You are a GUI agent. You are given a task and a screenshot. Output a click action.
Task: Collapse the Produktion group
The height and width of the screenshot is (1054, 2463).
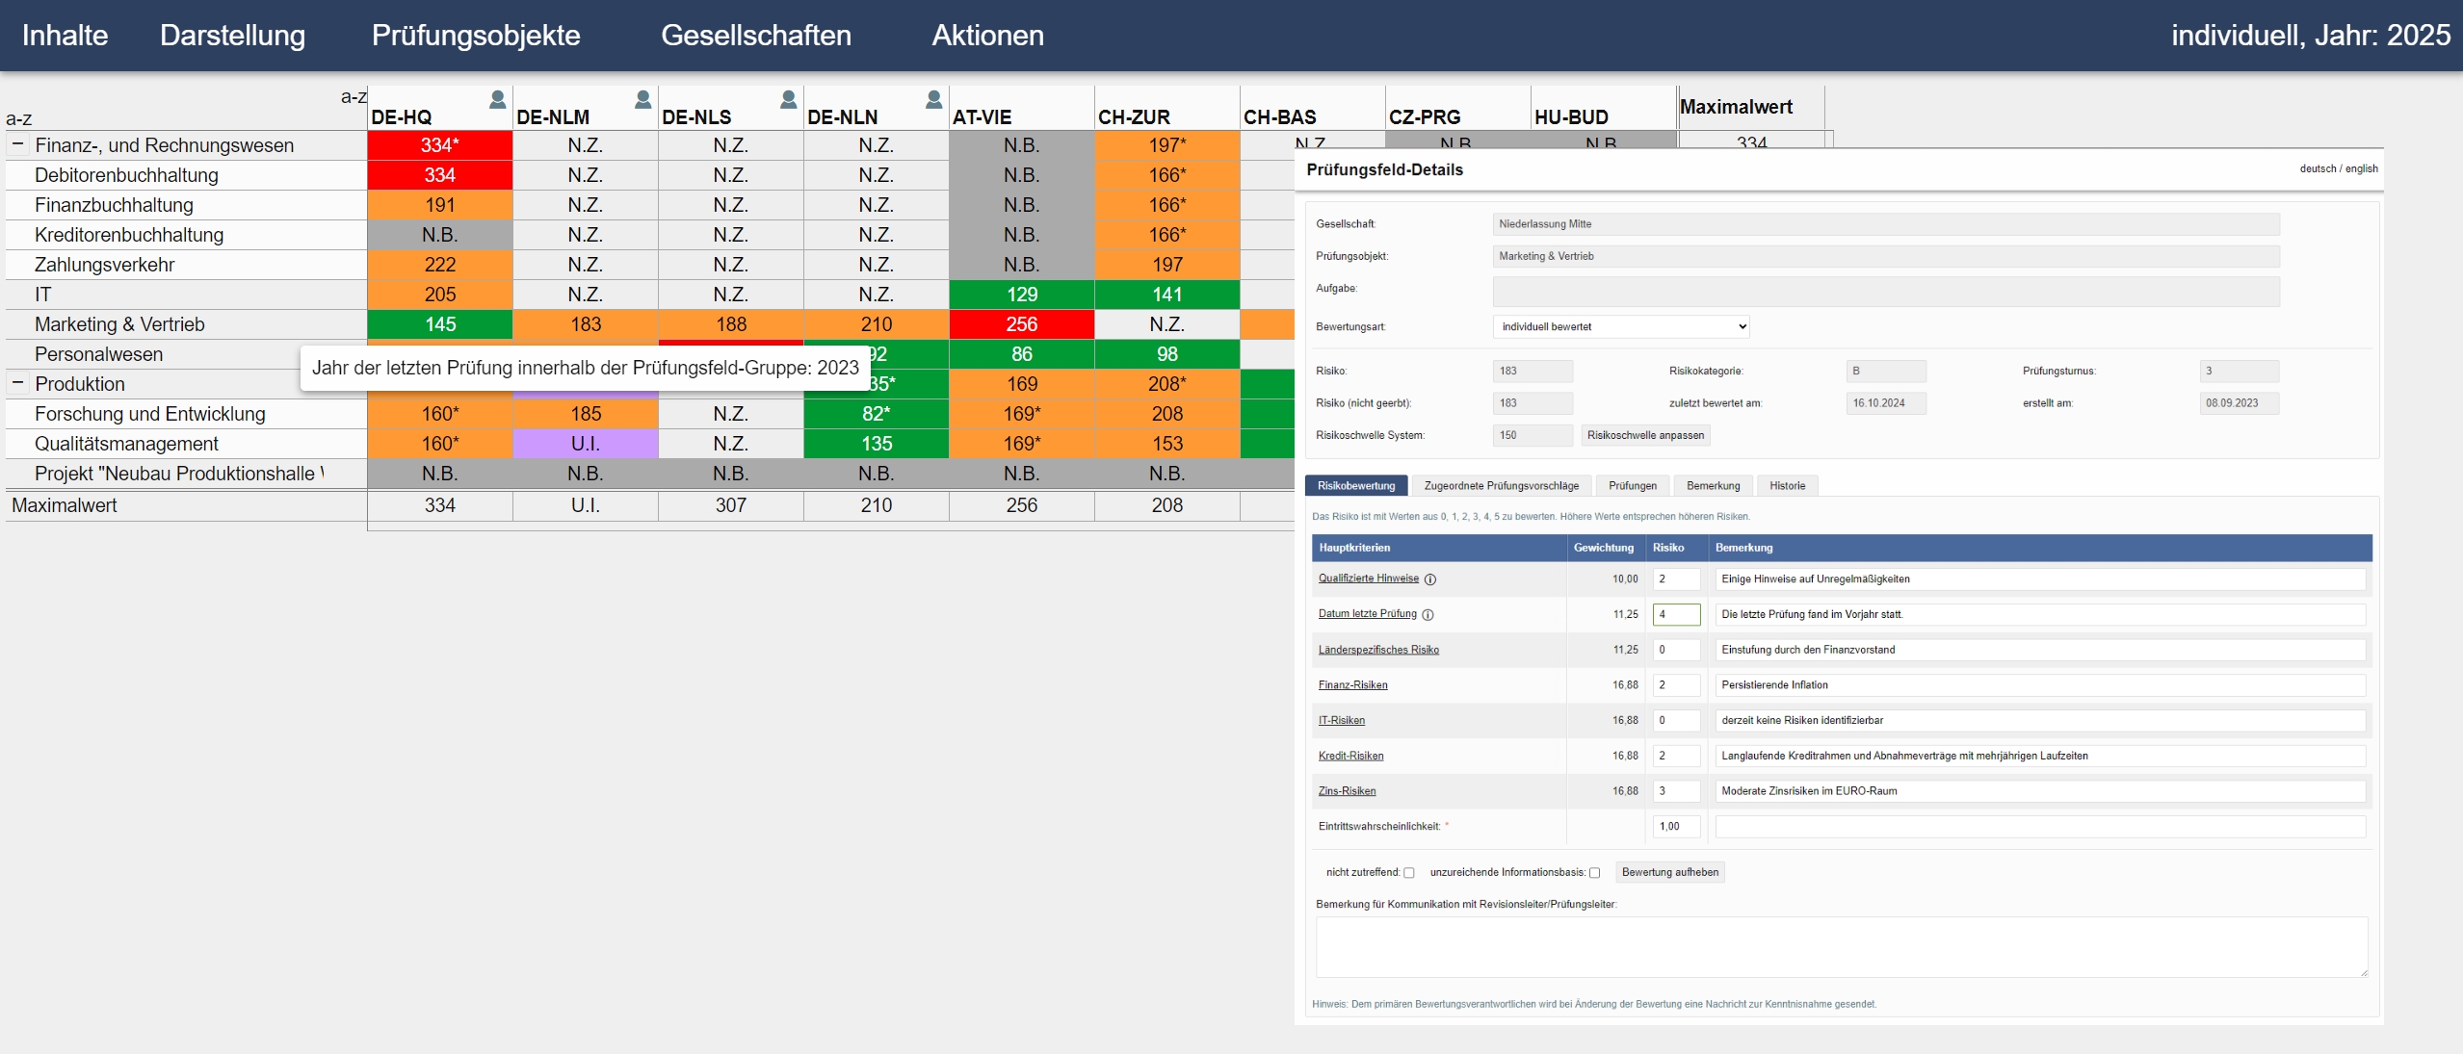pos(17,383)
